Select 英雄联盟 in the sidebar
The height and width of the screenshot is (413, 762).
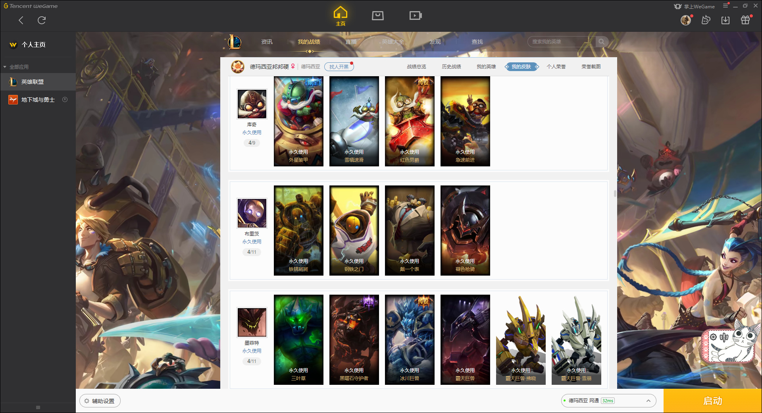(38, 82)
